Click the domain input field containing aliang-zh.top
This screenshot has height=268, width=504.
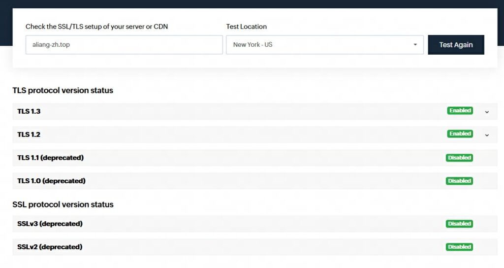pyautogui.click(x=124, y=45)
